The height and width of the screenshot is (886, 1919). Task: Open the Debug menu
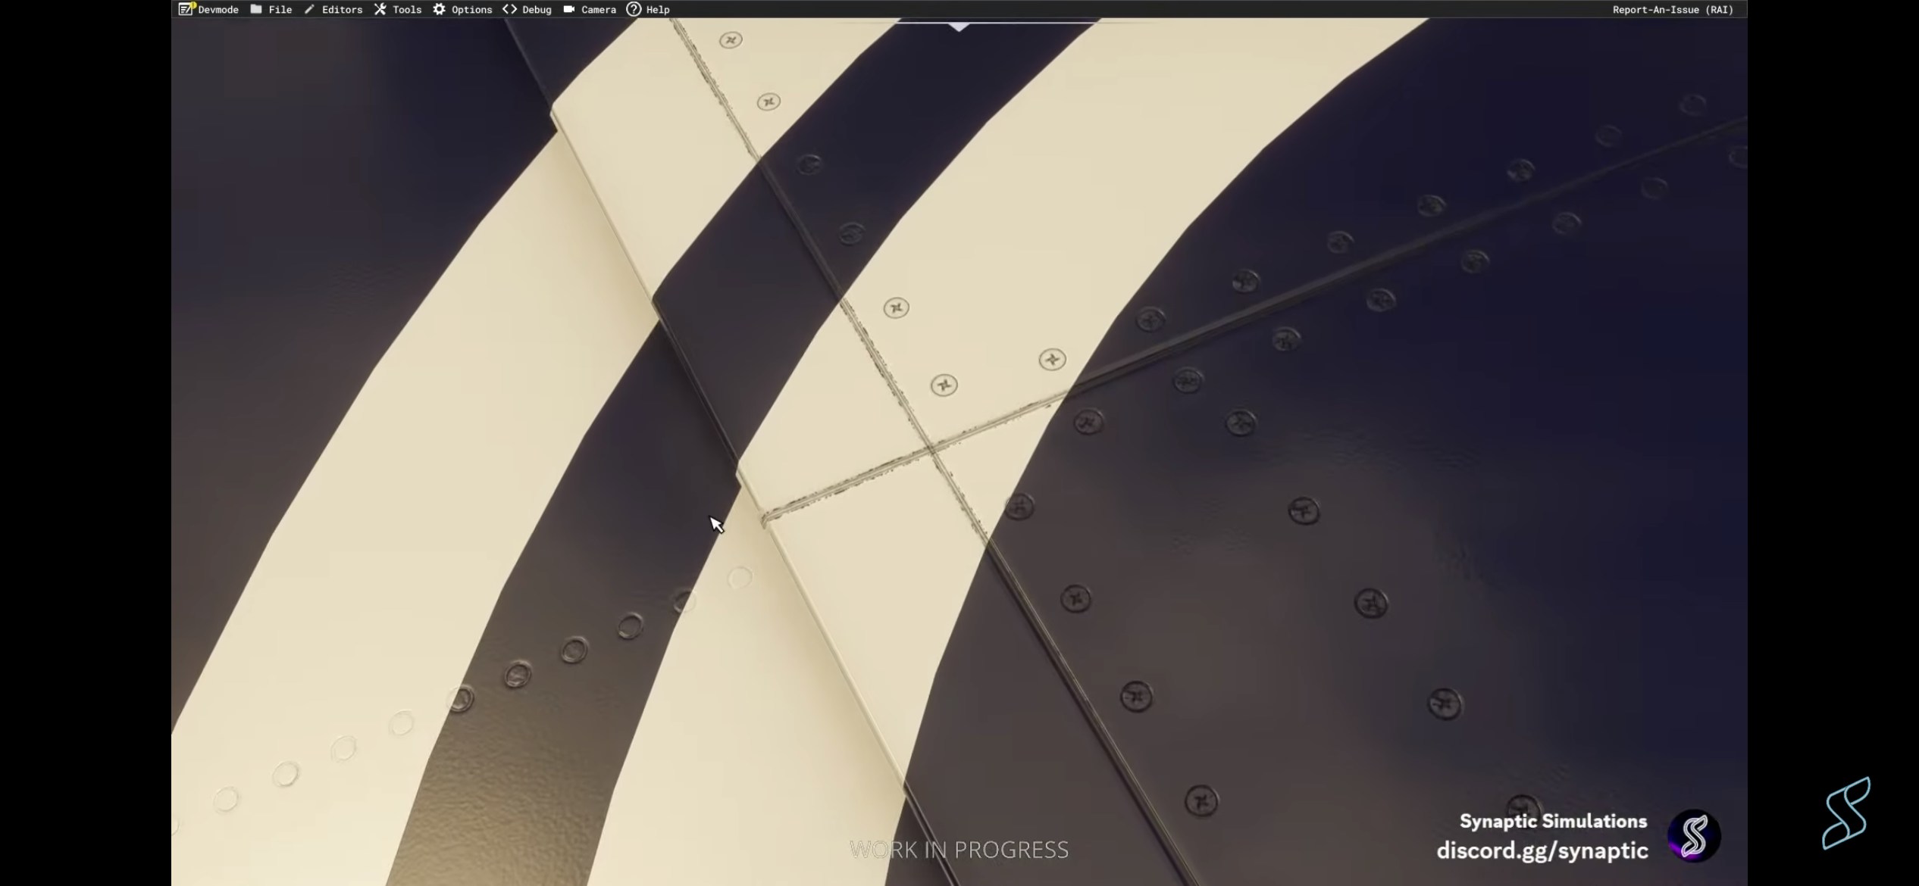(537, 10)
